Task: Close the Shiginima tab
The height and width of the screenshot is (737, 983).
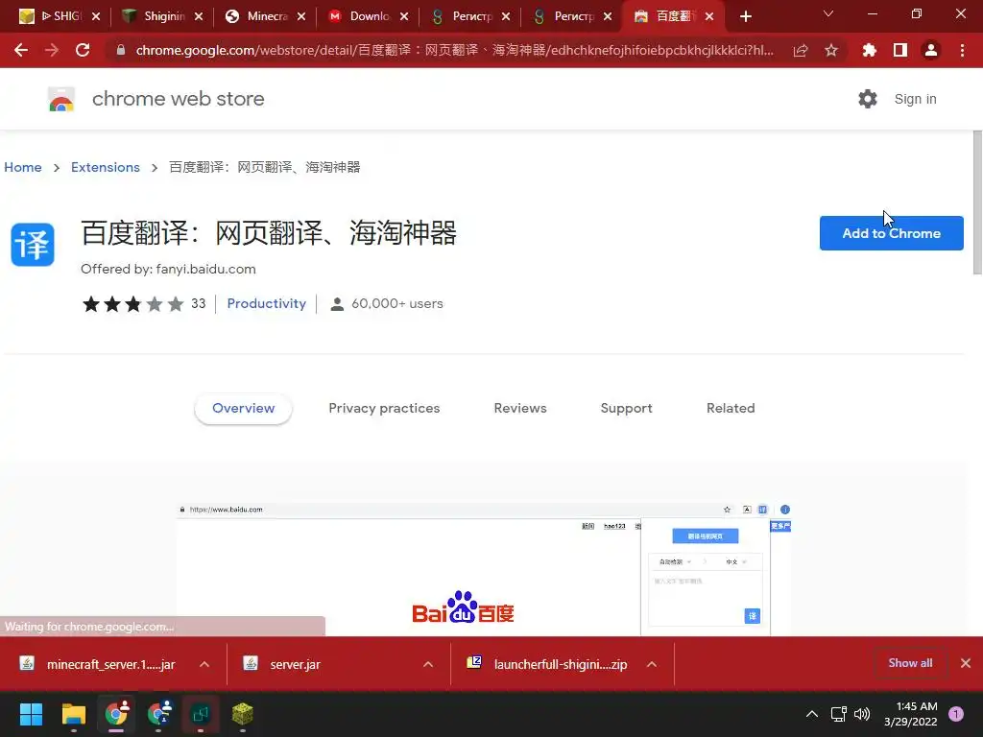Action: (x=199, y=16)
